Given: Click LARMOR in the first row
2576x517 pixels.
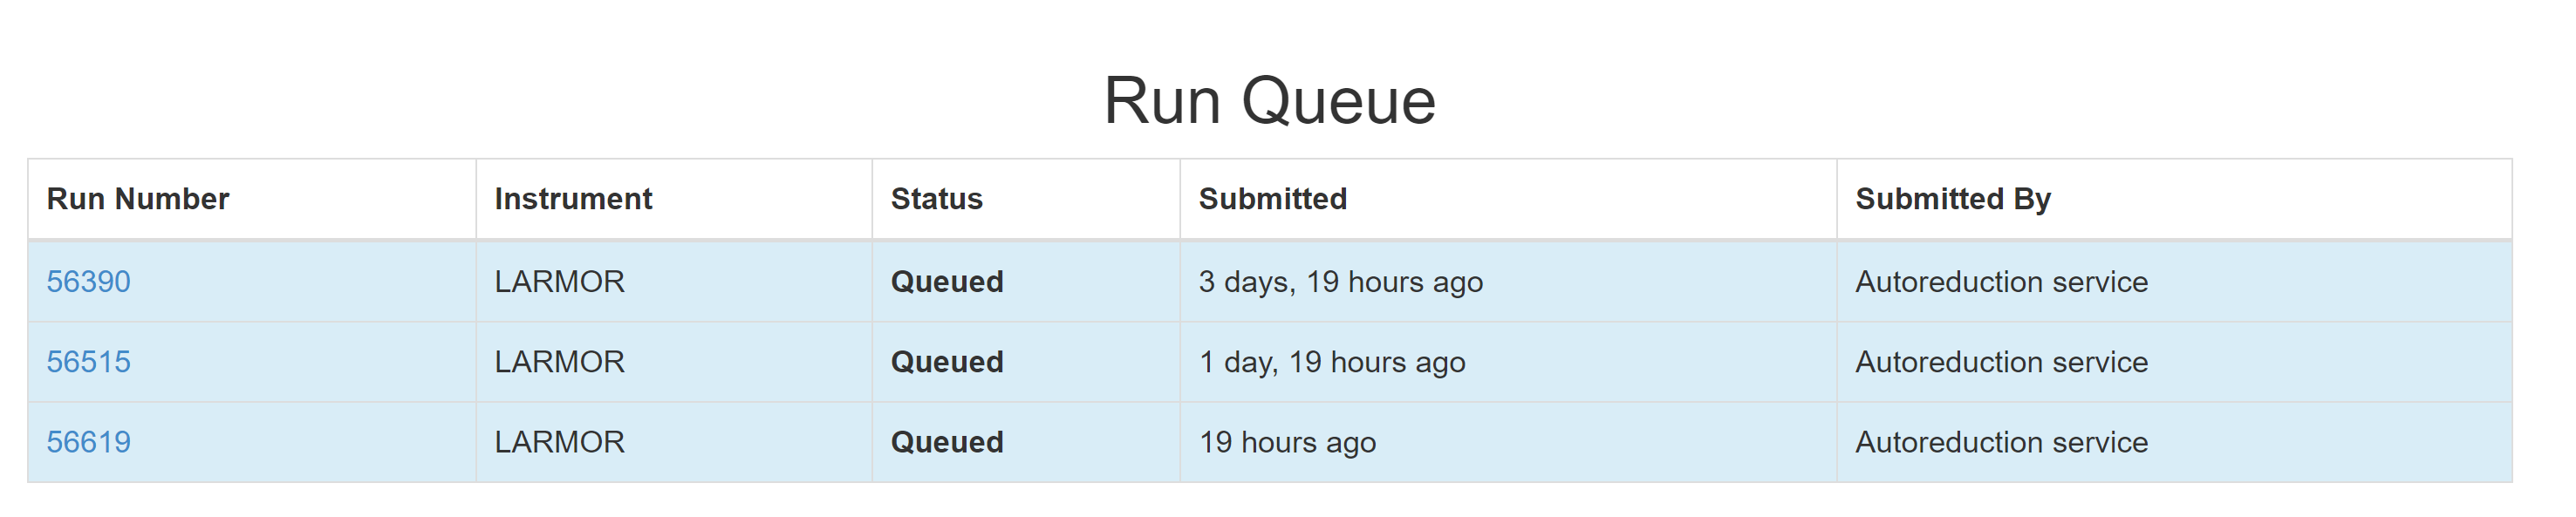Looking at the screenshot, I should (557, 281).
